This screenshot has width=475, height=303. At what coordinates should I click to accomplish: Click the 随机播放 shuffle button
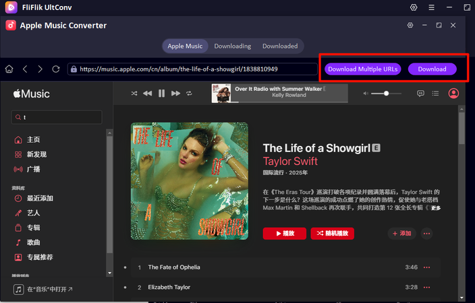click(x=333, y=234)
